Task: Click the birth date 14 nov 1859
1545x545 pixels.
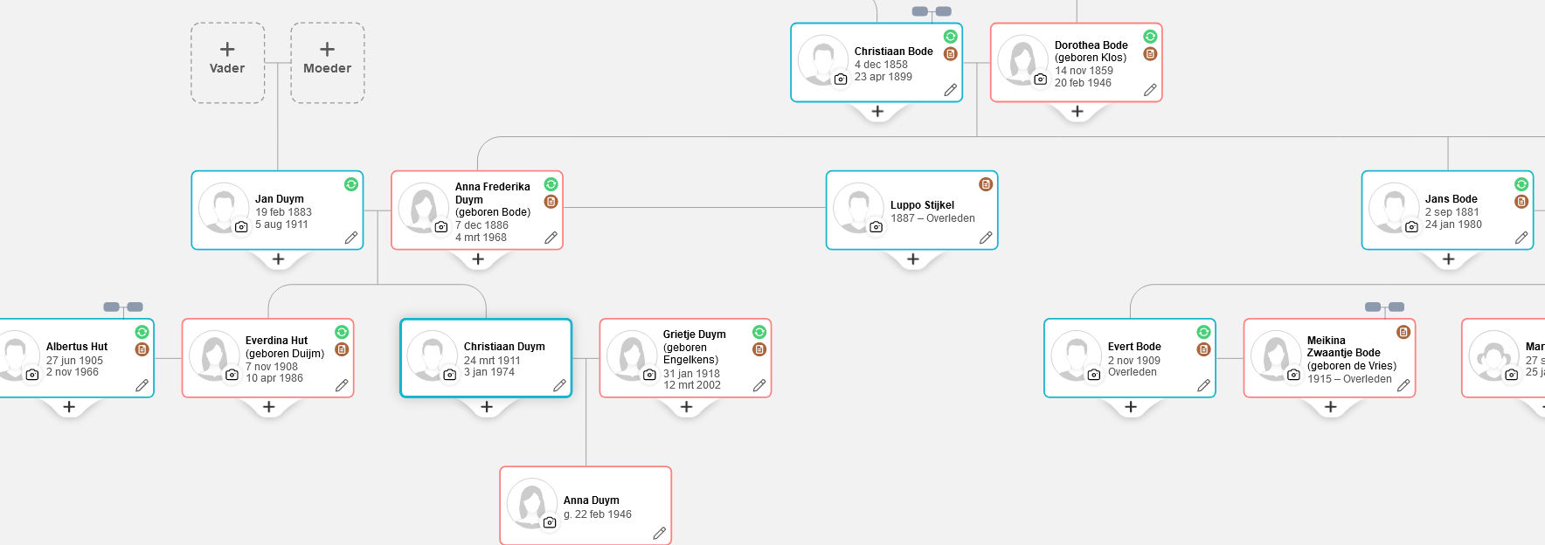Action: (x=1084, y=71)
